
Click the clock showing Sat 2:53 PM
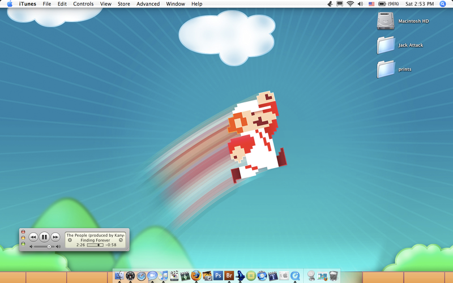[x=420, y=4]
